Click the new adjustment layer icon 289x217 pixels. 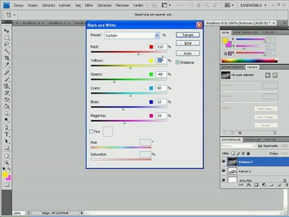click(264, 185)
